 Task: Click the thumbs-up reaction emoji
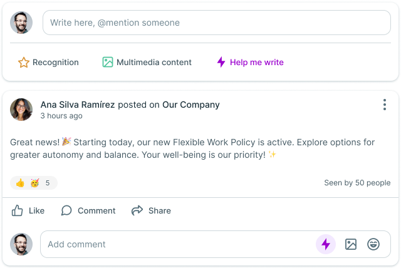pos(20,183)
